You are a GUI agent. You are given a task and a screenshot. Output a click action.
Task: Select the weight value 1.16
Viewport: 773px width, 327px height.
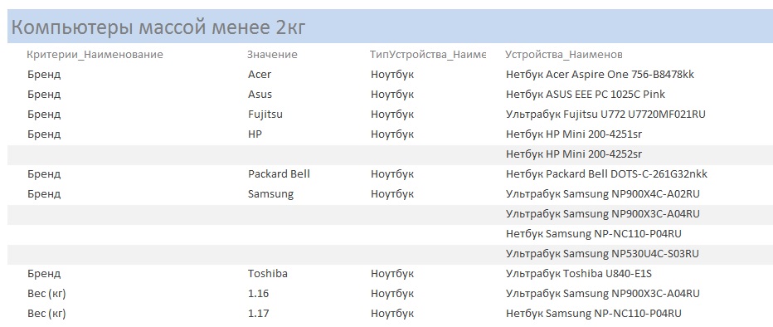coord(258,294)
